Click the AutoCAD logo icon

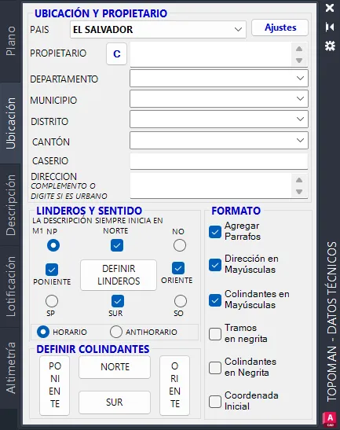pyautogui.click(x=330, y=419)
